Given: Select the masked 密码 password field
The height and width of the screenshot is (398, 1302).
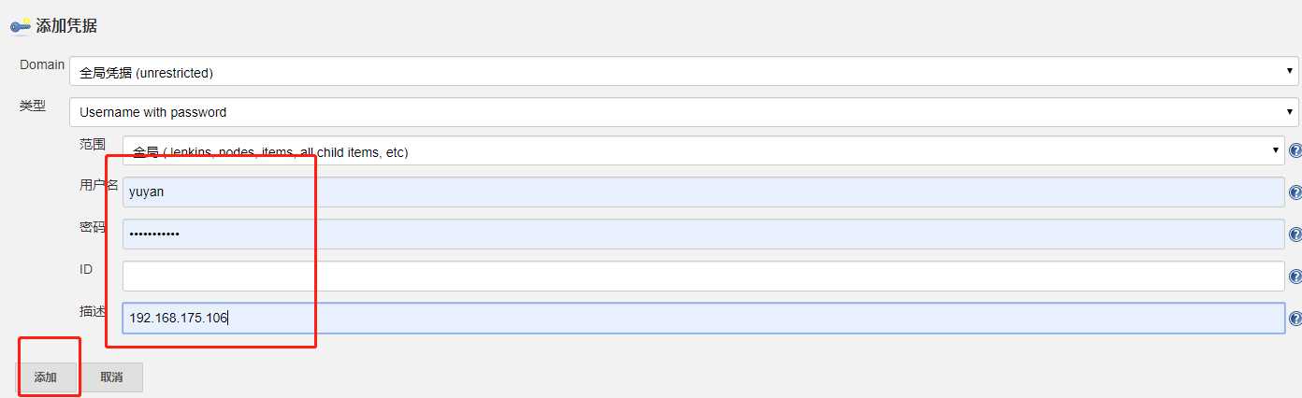Looking at the screenshot, I should [703, 234].
